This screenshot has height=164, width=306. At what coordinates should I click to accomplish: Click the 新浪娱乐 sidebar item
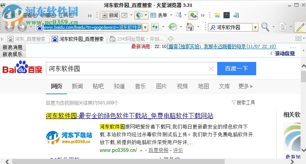coord(12,54)
